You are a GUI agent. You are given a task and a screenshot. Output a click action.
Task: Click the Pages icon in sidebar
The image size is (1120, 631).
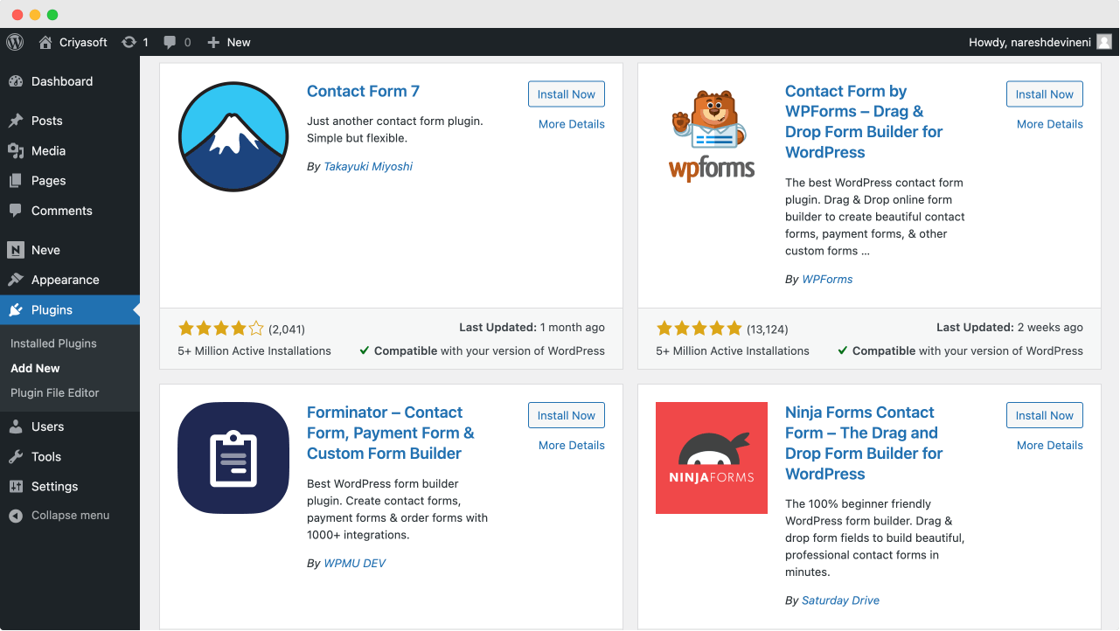[16, 181]
